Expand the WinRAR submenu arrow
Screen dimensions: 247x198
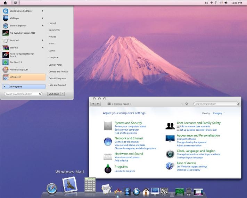[43, 47]
